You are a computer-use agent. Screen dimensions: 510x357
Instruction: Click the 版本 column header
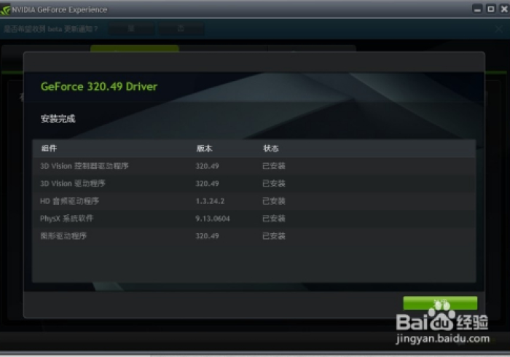click(204, 148)
